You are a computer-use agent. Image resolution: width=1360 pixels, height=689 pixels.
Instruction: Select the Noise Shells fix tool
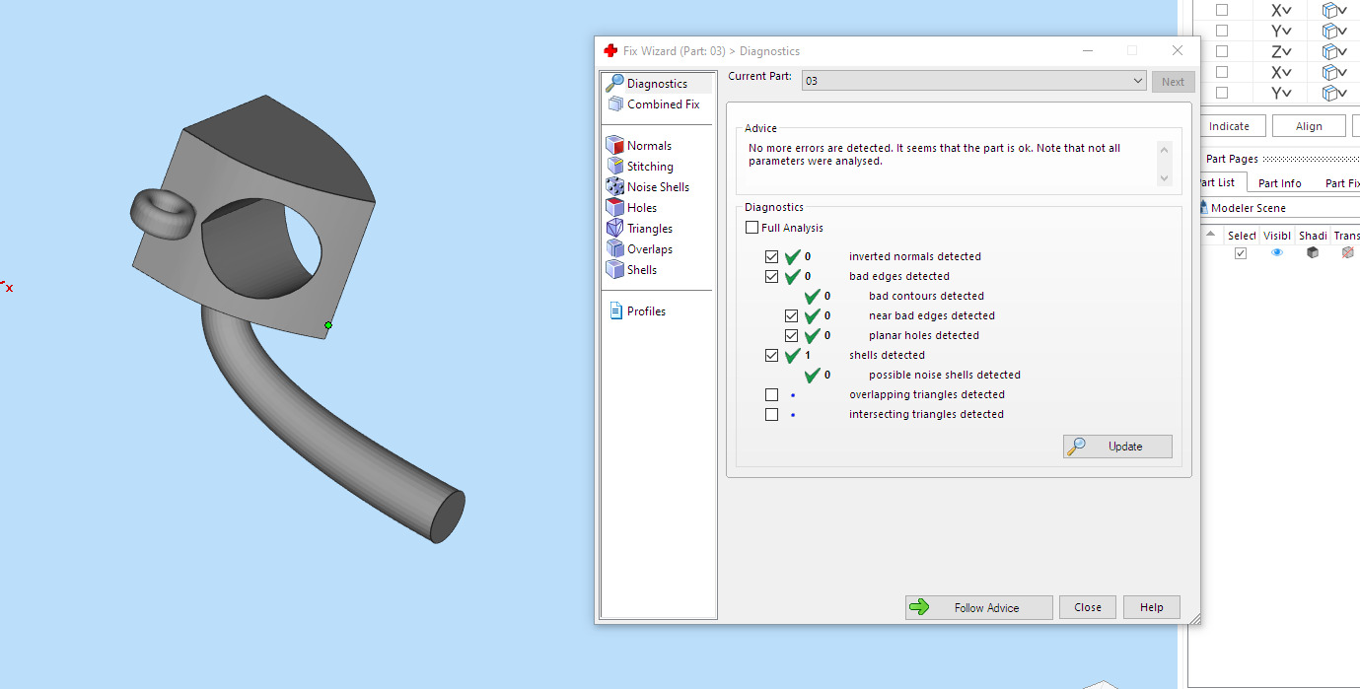click(658, 187)
